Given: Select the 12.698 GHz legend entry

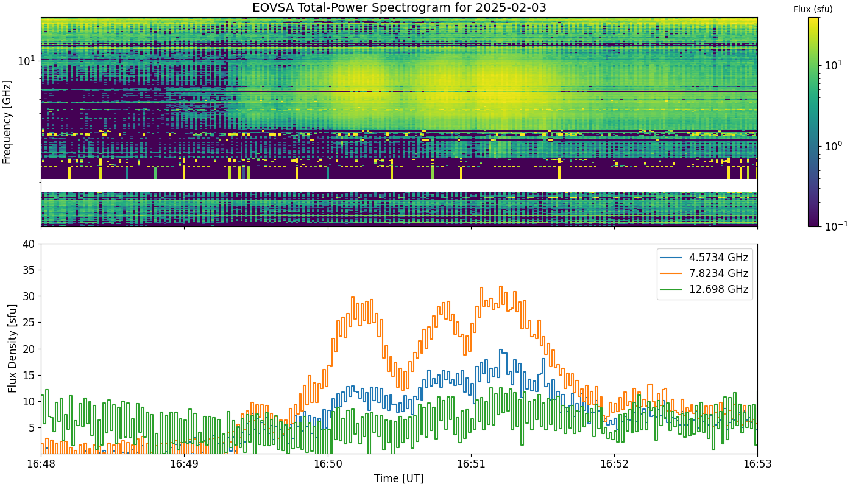Looking at the screenshot, I should [x=705, y=290].
